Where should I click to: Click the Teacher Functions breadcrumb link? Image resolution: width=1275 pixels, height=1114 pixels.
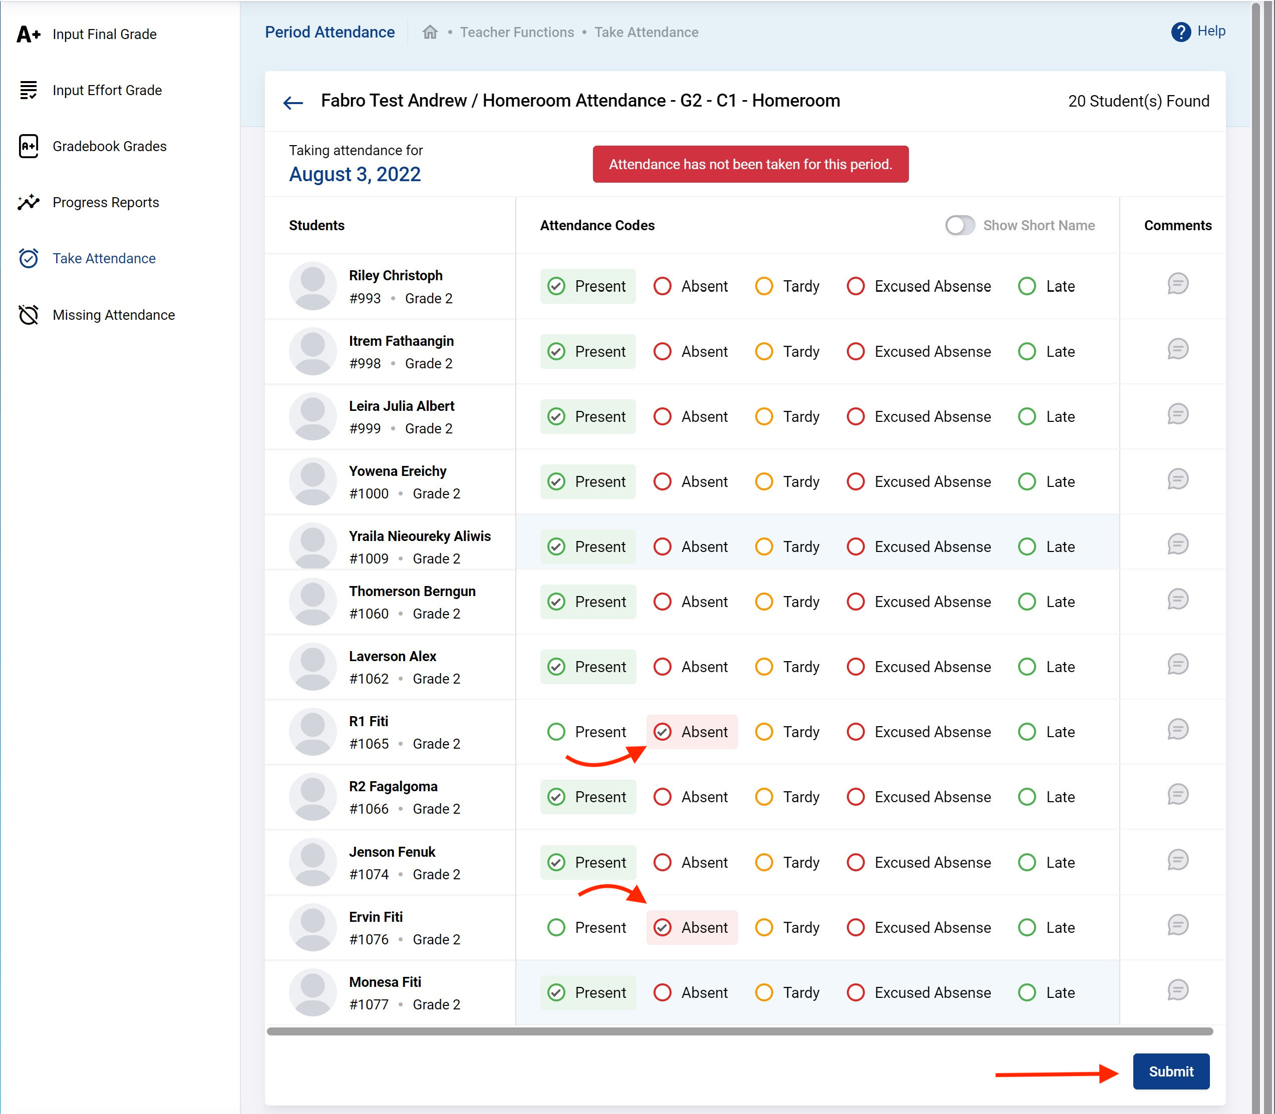(517, 33)
